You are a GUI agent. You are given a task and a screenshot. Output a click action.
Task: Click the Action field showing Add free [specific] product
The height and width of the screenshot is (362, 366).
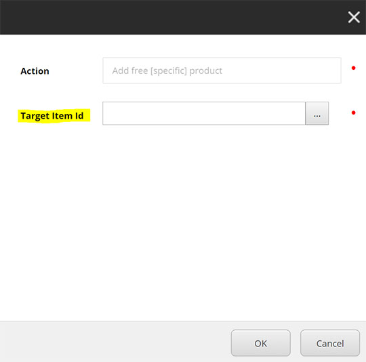222,71
